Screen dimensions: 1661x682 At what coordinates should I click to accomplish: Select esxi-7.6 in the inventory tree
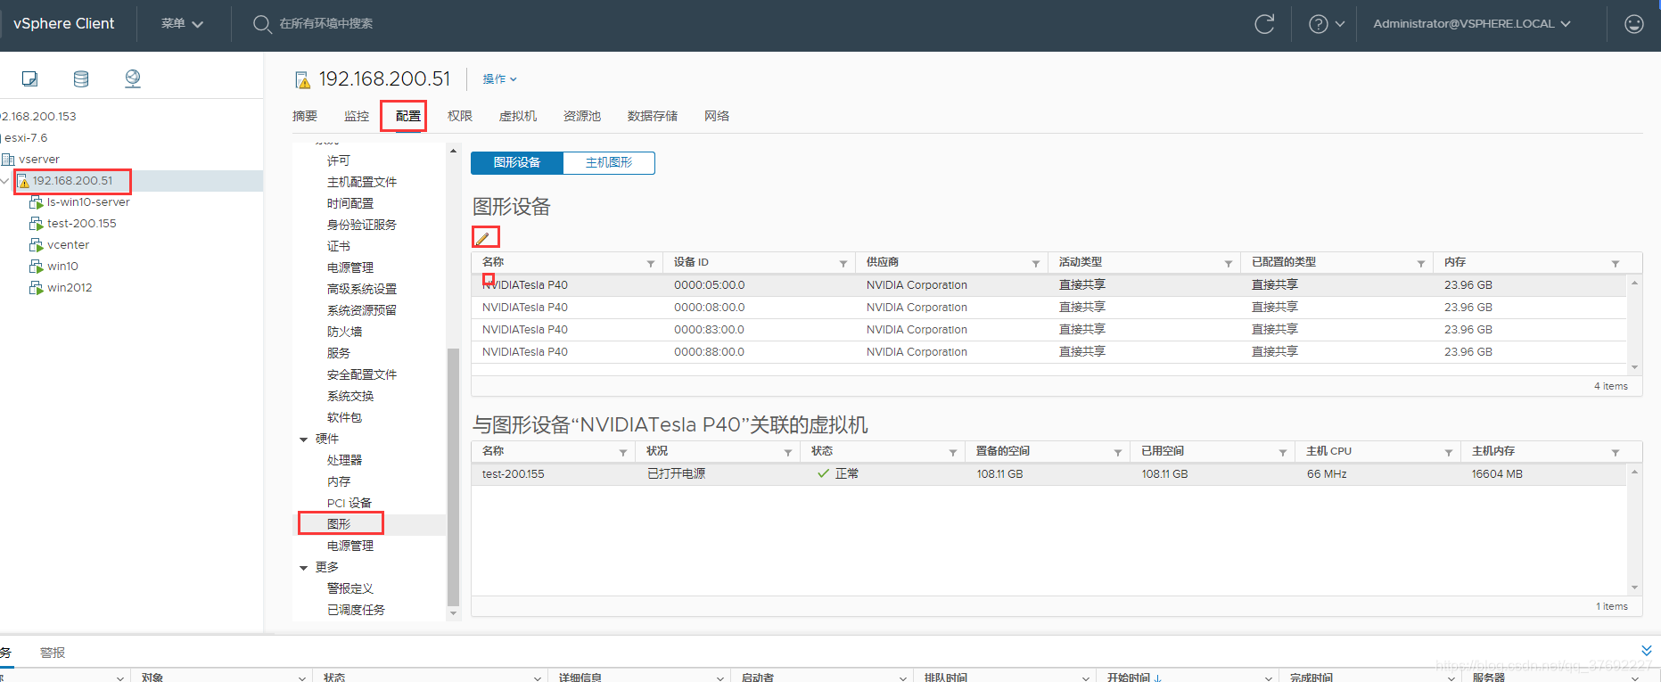pyautogui.click(x=26, y=138)
